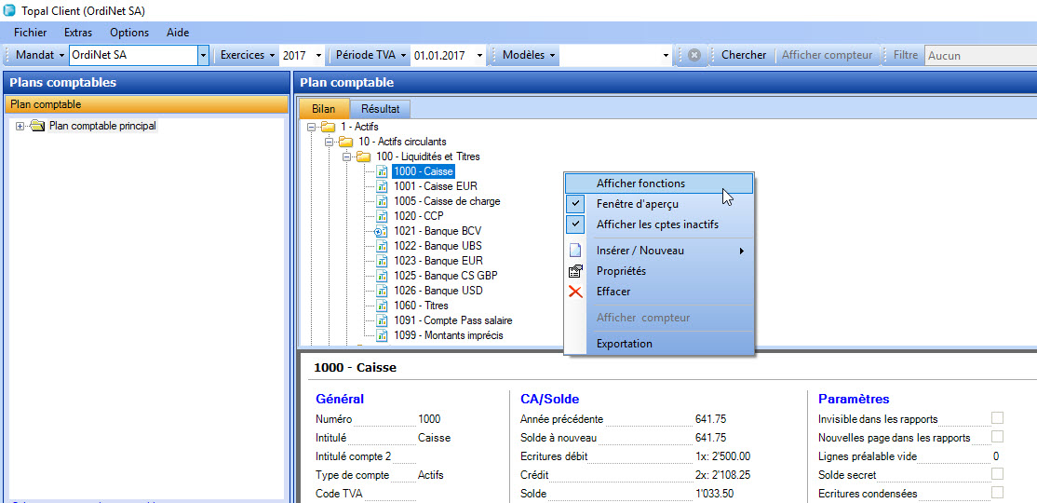The image size is (1037, 503).
Task: Click the Insérer / Nouveau document icon
Action: coord(575,251)
